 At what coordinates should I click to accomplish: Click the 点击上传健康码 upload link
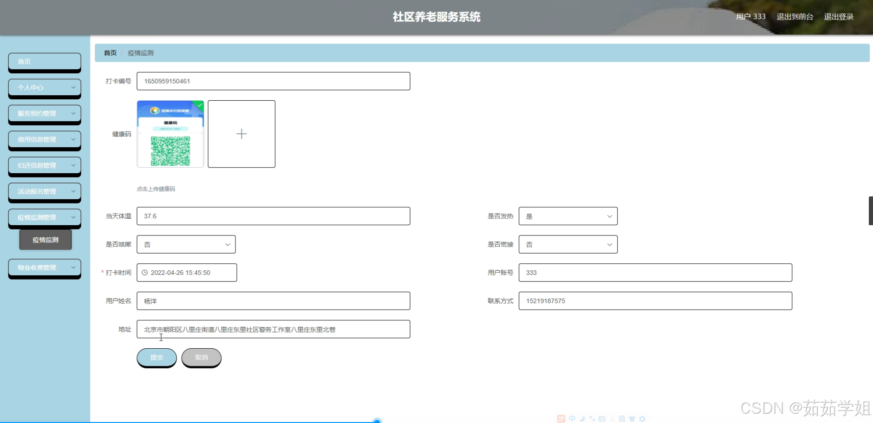point(156,189)
